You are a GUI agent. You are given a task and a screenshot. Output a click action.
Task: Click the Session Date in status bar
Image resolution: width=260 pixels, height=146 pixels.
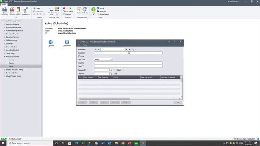245,139
